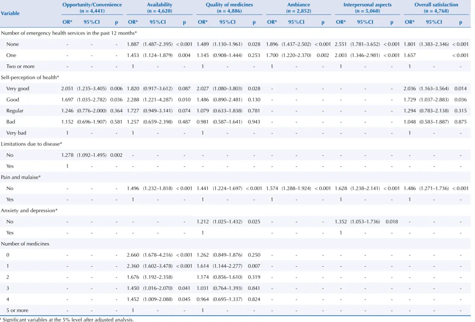The image size is (475, 322).
Task: Click the value 1.657 in the One row
Action: tap(410, 55)
